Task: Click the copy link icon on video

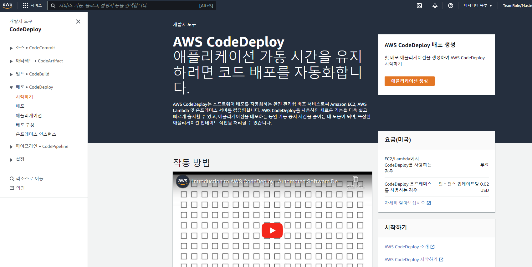Action: coord(356,179)
